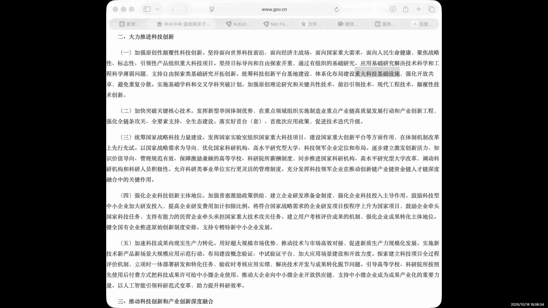Viewport: 548px width, 308px height.
Task: Open the Share icon in toolbar
Action: (x=406, y=9)
